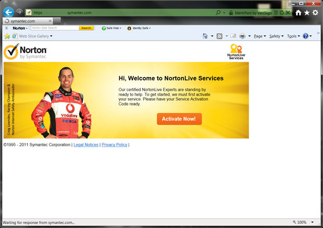
Task: Click the command bar Home icon
Action: [x=205, y=36]
